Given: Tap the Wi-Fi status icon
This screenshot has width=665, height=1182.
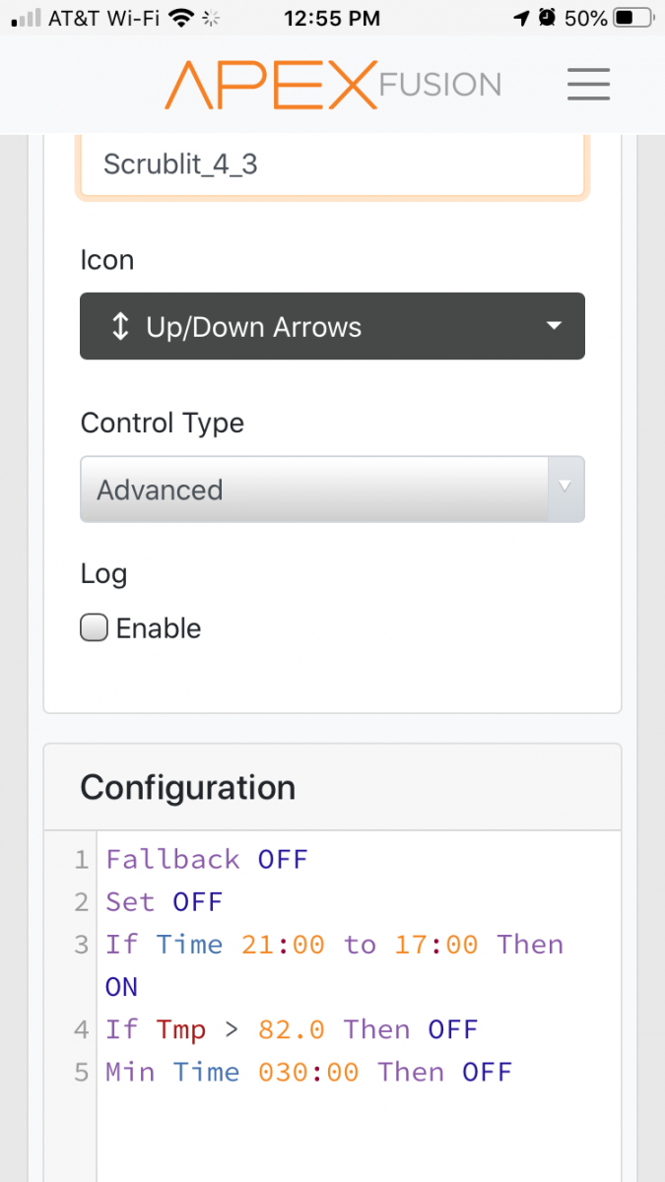Looking at the screenshot, I should (x=180, y=18).
